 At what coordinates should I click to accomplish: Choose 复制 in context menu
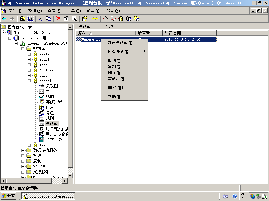(125, 67)
